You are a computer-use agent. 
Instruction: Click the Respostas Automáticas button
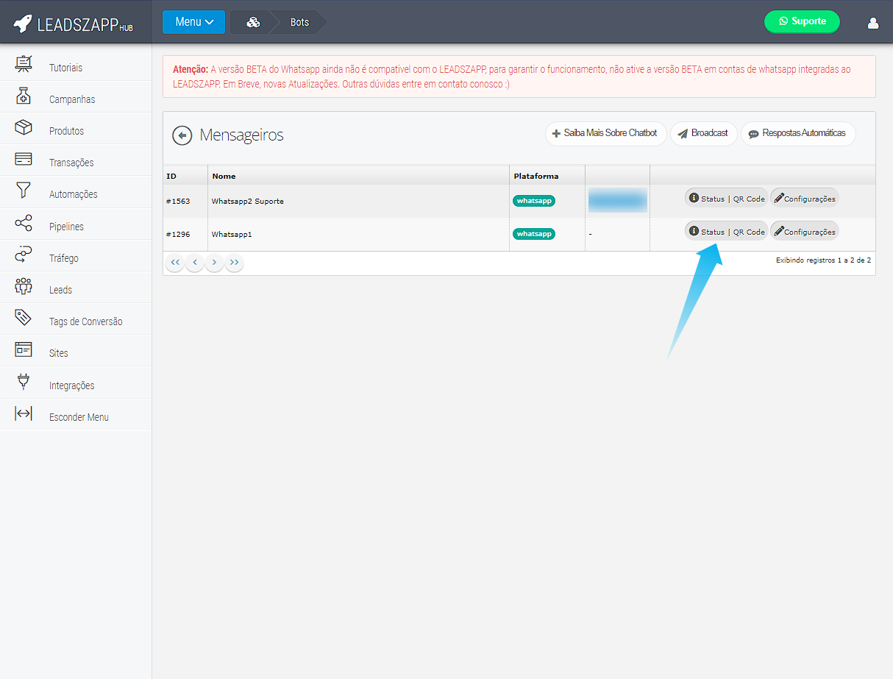(797, 134)
